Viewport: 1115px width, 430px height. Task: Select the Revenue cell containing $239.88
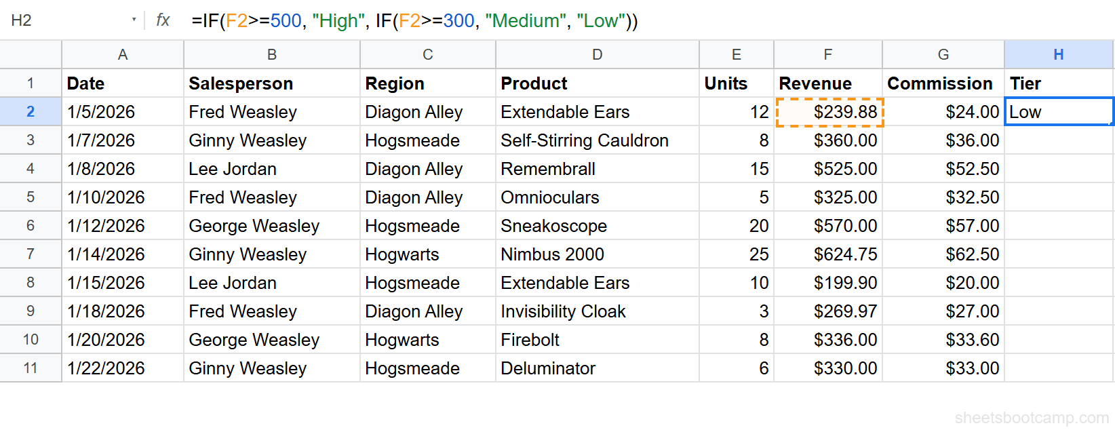point(827,111)
